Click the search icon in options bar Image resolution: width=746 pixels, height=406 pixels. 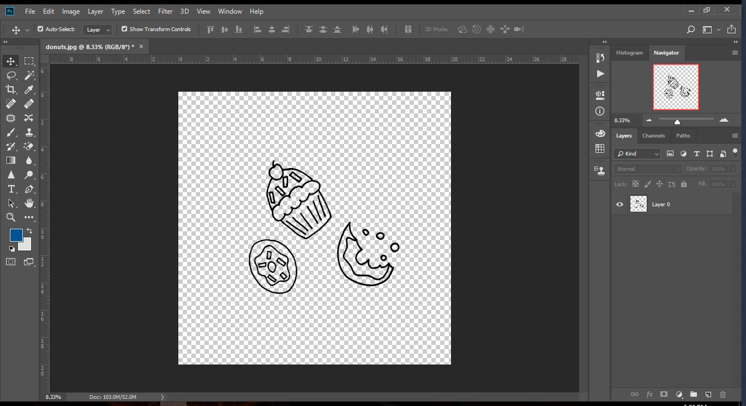pyautogui.click(x=691, y=29)
